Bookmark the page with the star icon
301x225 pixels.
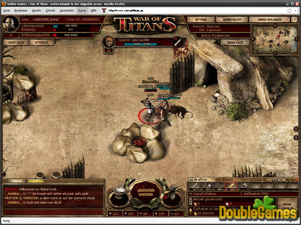coord(289,11)
